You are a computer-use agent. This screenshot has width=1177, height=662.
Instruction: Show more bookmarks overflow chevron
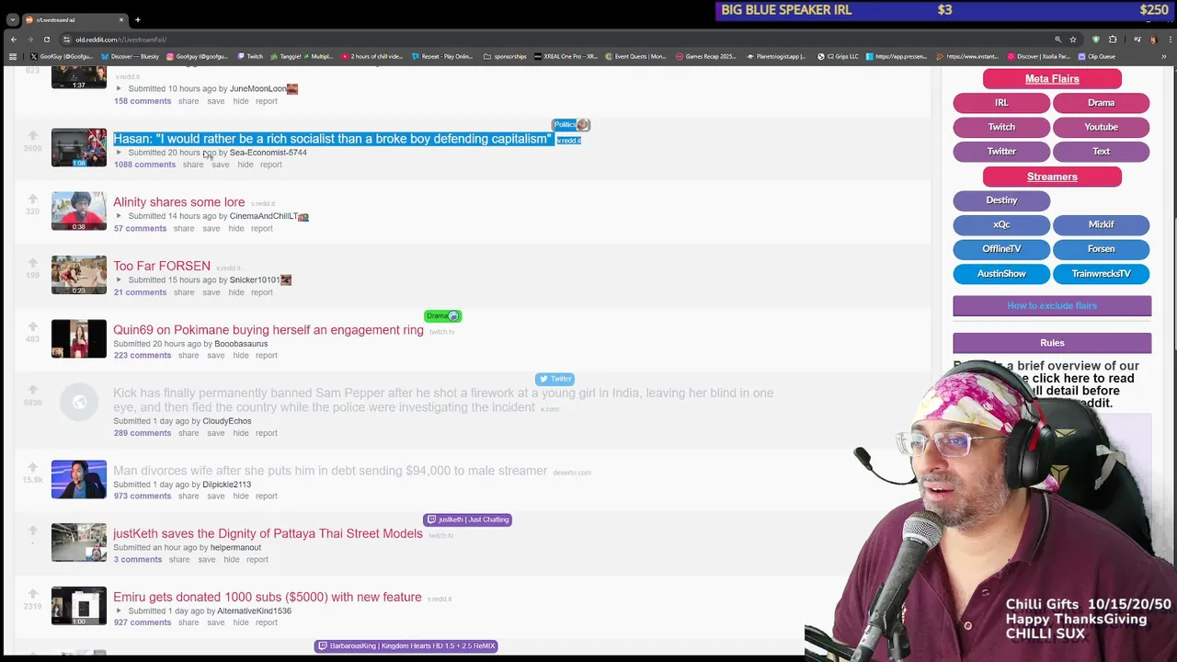(x=1163, y=56)
